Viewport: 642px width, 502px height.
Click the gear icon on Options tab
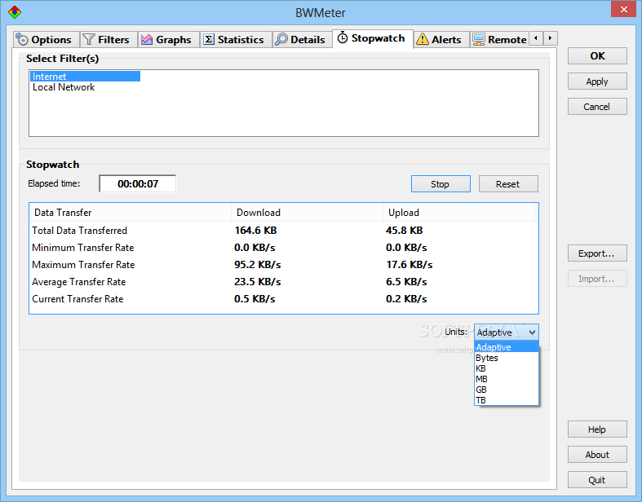(22, 40)
